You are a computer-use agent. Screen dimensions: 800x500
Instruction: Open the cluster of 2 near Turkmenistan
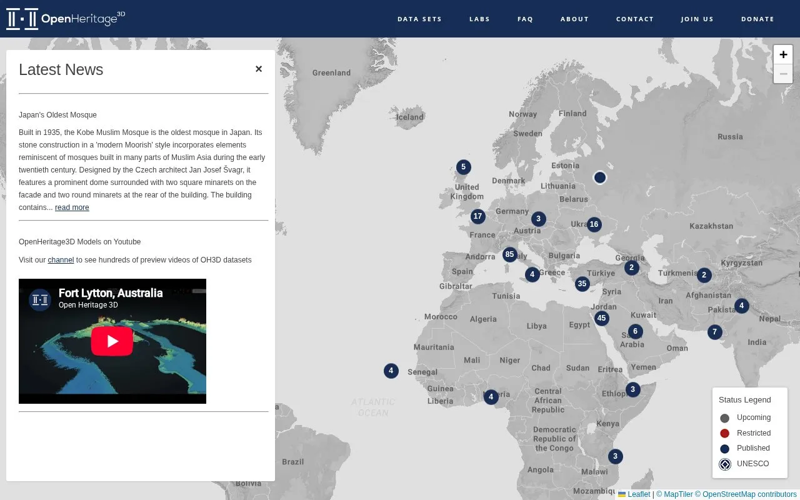tap(704, 275)
